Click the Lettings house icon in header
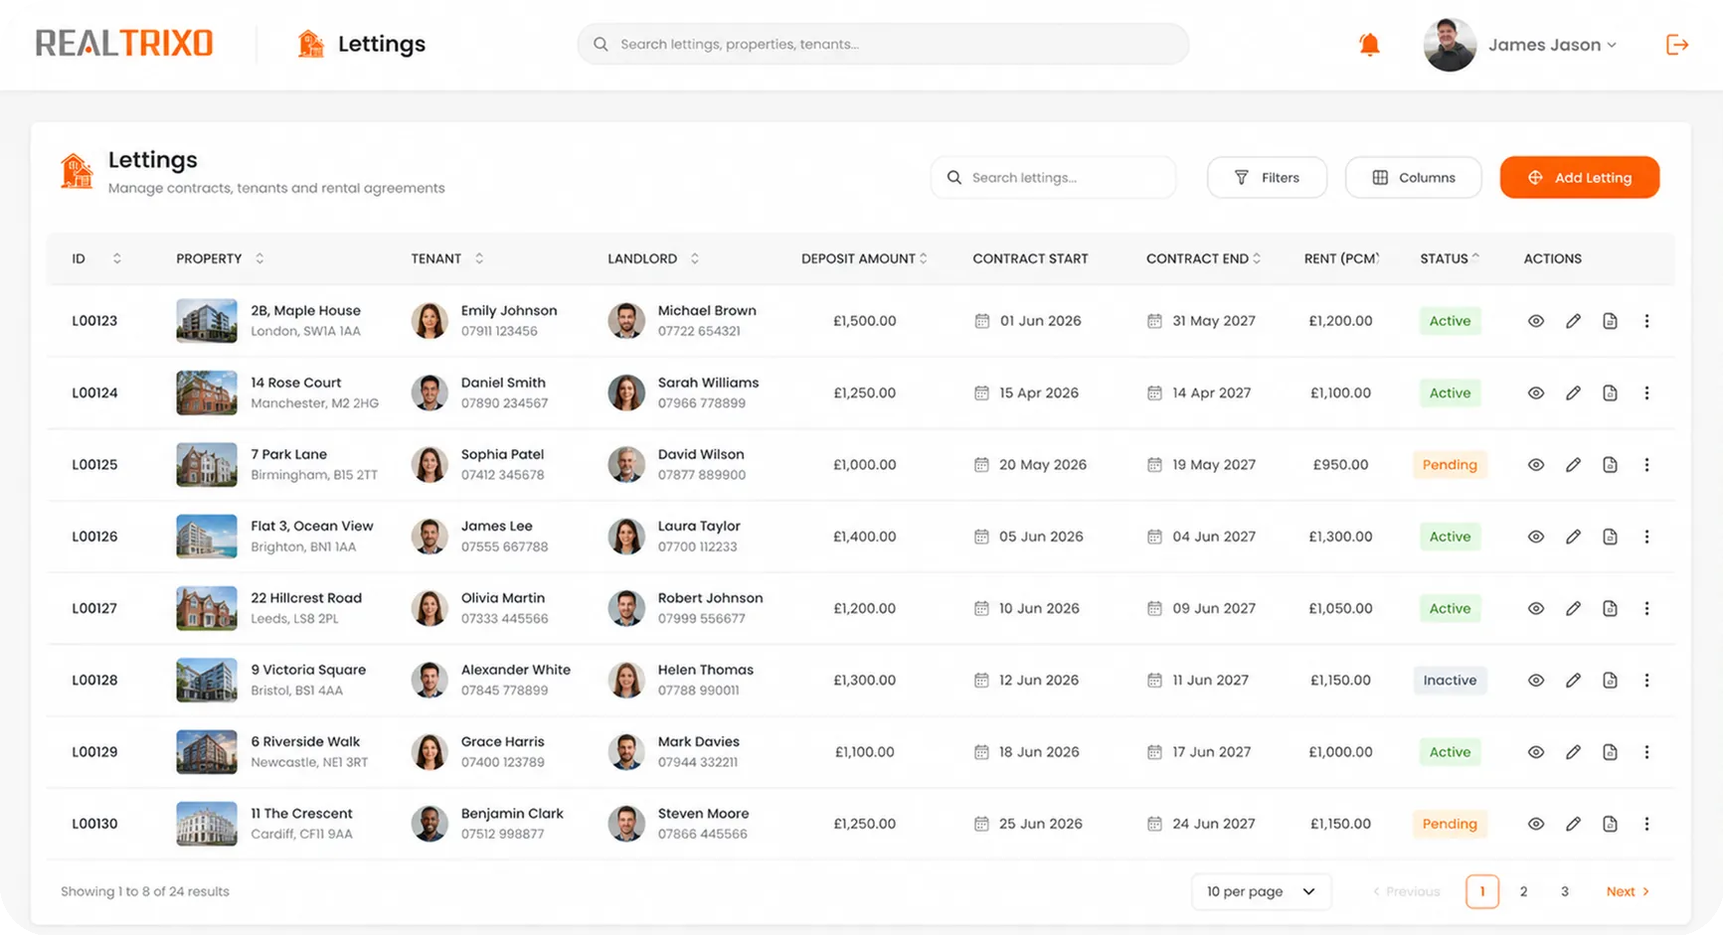 point(310,44)
